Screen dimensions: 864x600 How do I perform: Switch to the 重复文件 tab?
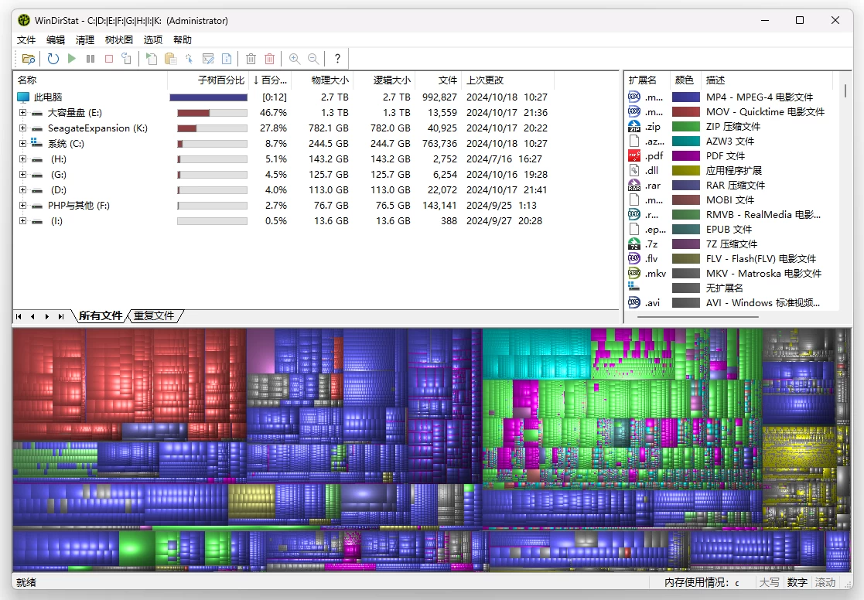155,315
